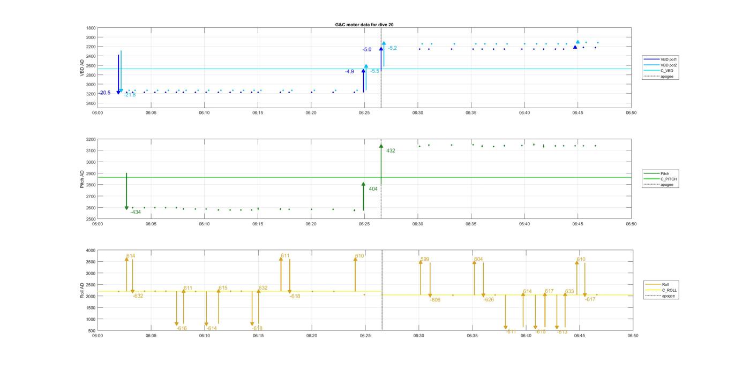
Task: Click the "404" pitch data label
Action: click(373, 189)
